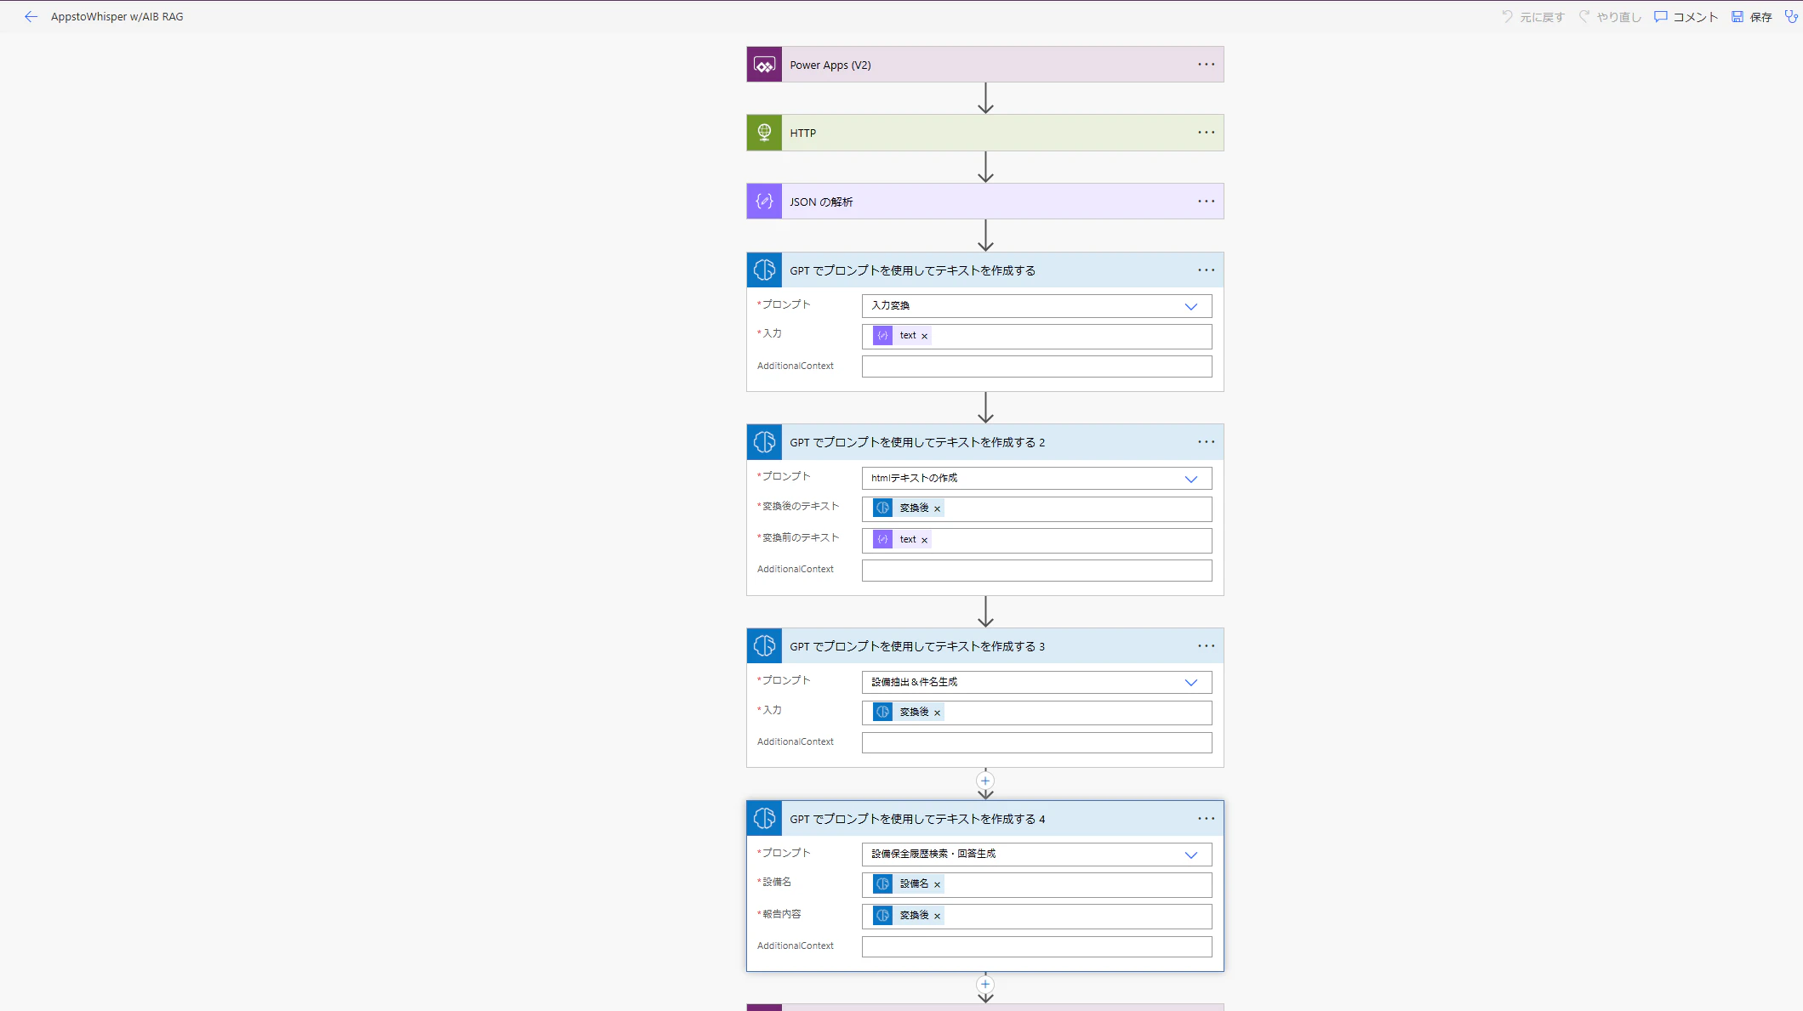The width and height of the screenshot is (1803, 1011).
Task: Click AdditionalContext field in GPT action 2
Action: tap(1036, 571)
